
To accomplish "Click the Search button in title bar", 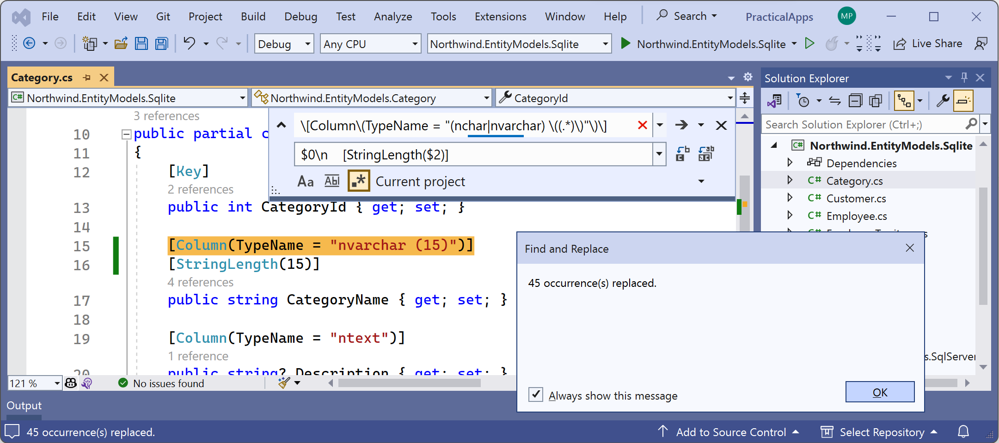I will point(687,16).
